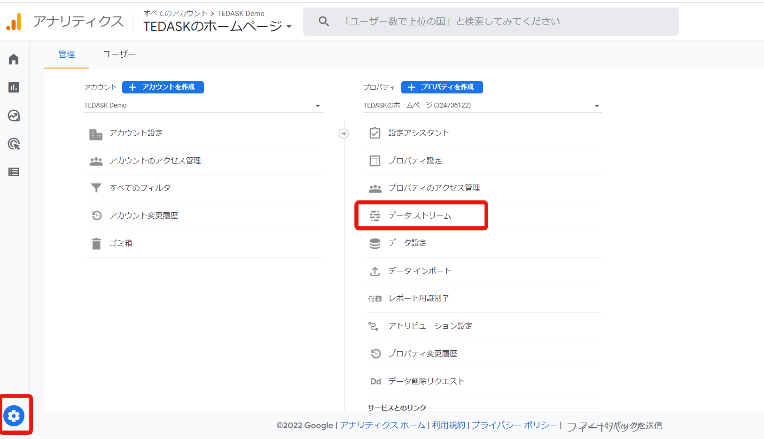Open Reports from the bar chart sidebar icon
The height and width of the screenshot is (439, 764).
[x=14, y=87]
